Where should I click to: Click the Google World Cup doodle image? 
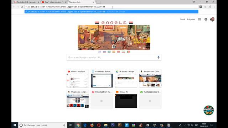coord(114,37)
